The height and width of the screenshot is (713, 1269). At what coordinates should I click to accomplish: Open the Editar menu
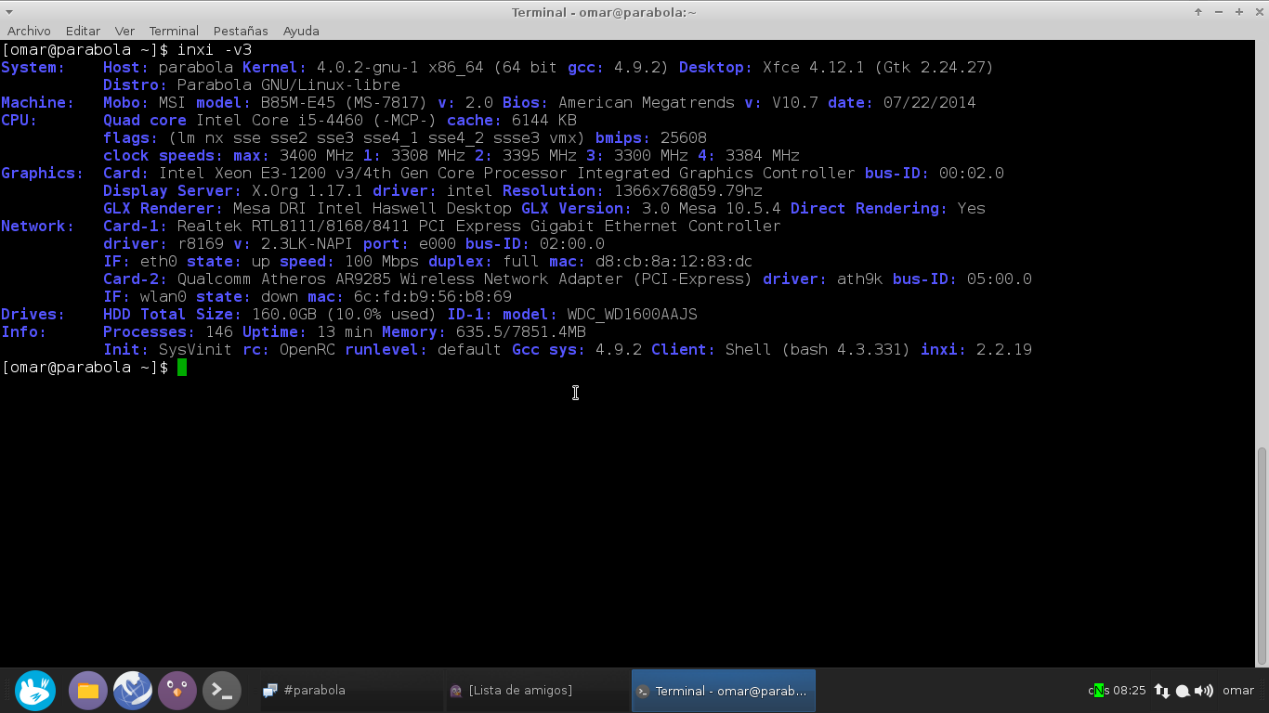(83, 31)
